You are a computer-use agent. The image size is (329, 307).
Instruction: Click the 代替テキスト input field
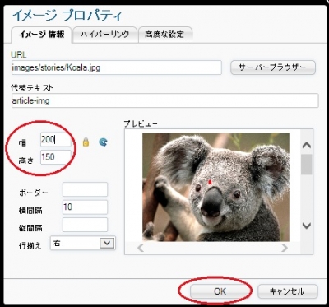pos(165,100)
